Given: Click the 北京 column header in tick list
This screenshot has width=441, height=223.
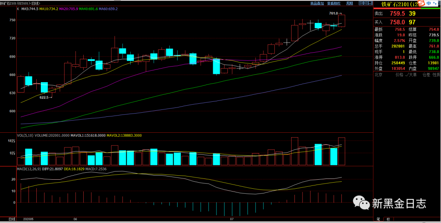Looking at the screenshot, I should (378, 75).
